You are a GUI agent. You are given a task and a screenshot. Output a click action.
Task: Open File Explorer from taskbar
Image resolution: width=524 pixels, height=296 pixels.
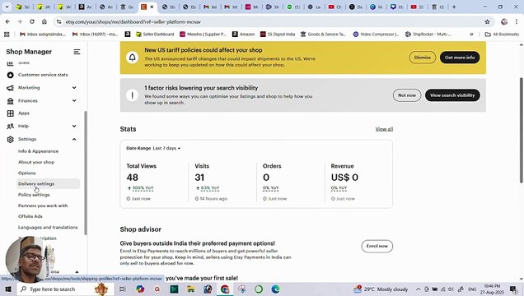(x=191, y=289)
